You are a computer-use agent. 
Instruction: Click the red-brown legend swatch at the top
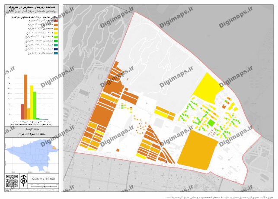(x=55, y=21)
